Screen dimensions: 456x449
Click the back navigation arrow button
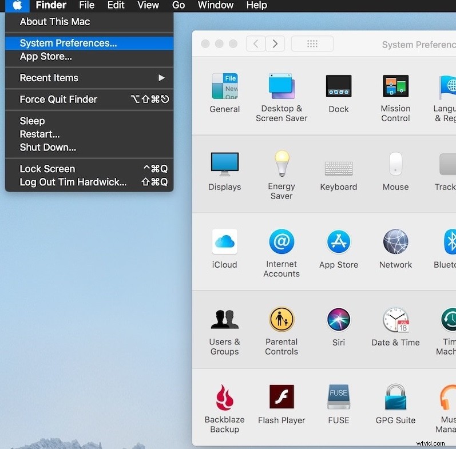click(x=256, y=43)
